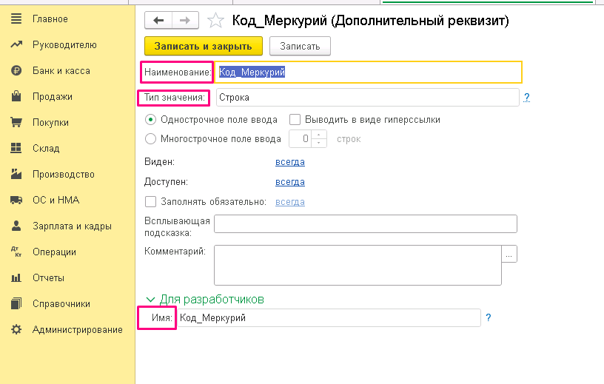Focus the Наименование input field
This screenshot has width=604, height=384.
click(369, 72)
